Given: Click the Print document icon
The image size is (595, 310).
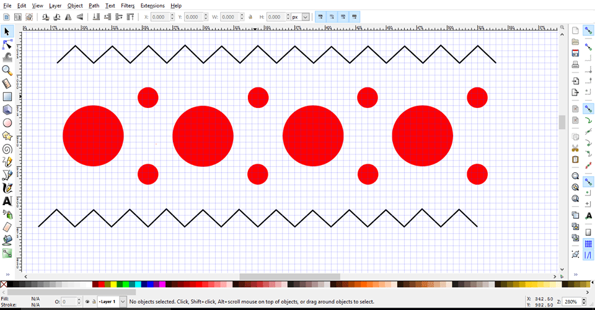Looking at the screenshot, I should coord(575,64).
